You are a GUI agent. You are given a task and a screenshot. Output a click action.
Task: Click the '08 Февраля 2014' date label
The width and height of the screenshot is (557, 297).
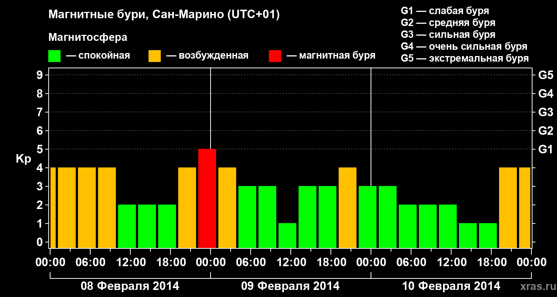[x=130, y=286]
